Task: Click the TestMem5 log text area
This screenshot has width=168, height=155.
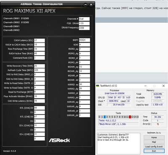Action: 118,144
